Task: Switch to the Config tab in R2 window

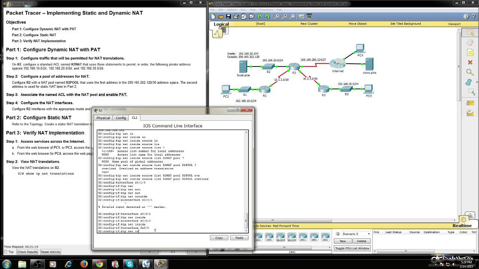Action: pos(120,118)
